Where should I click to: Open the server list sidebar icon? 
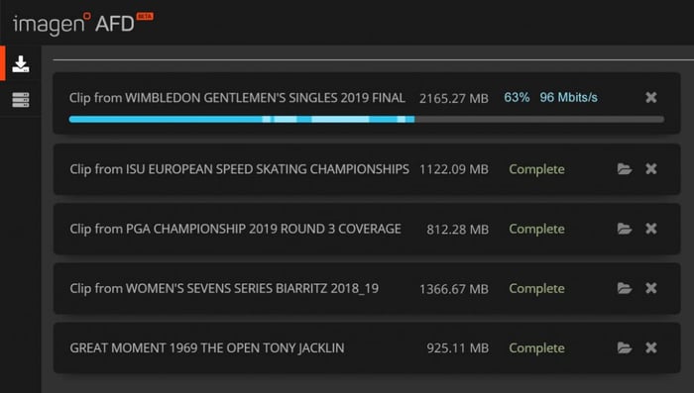[21, 100]
